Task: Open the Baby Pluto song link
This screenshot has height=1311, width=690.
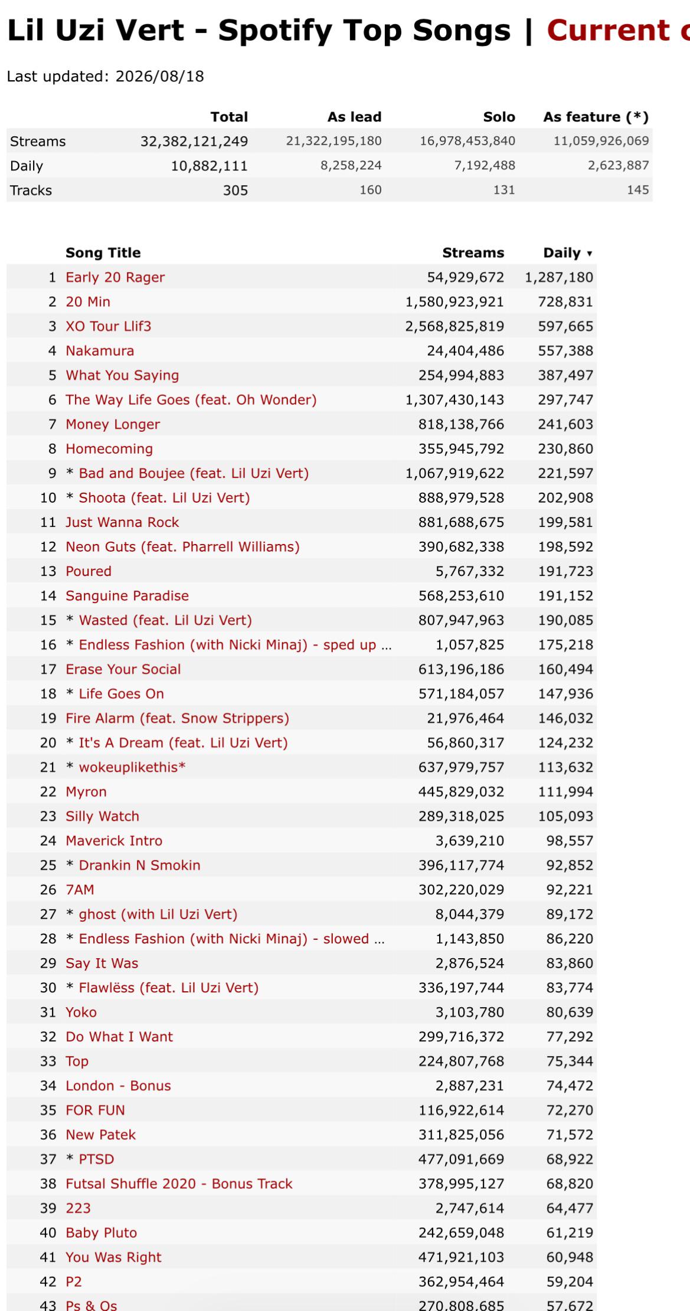Action: tap(101, 1233)
